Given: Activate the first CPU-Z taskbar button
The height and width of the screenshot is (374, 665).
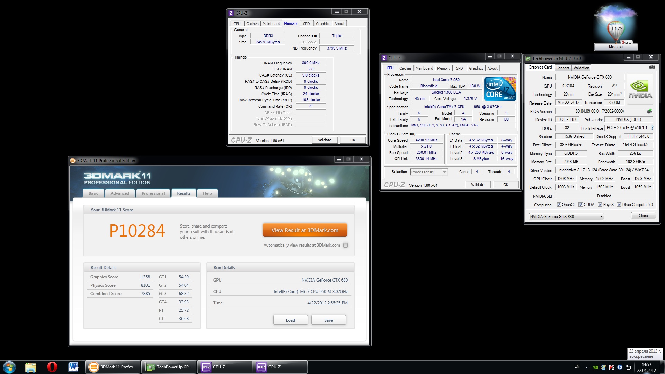Looking at the screenshot, I should [x=225, y=367].
